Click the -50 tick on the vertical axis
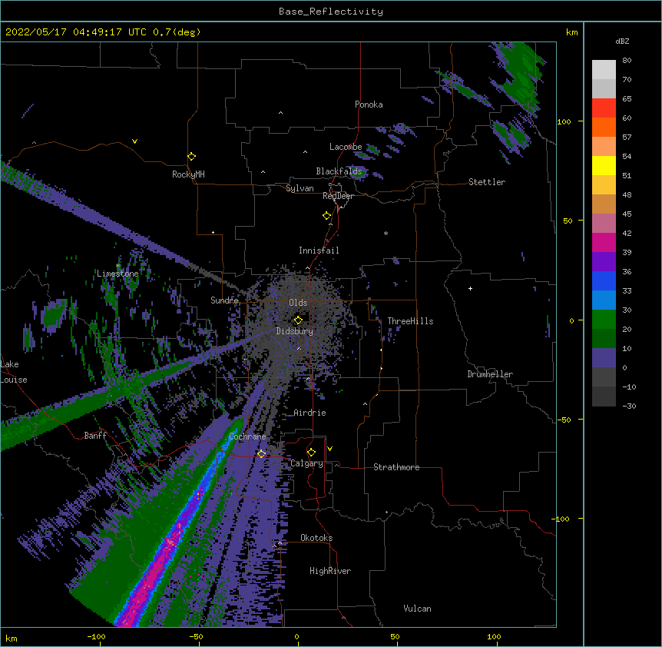Viewport: 662px width, 647px height. 564,420
